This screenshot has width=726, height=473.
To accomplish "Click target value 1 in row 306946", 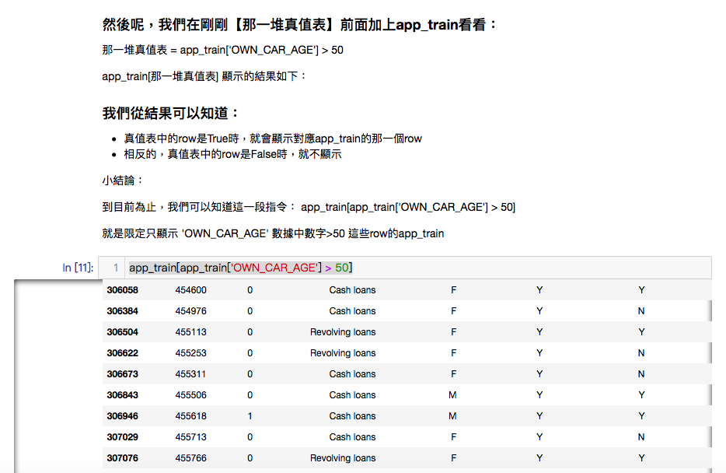I will tap(250, 416).
